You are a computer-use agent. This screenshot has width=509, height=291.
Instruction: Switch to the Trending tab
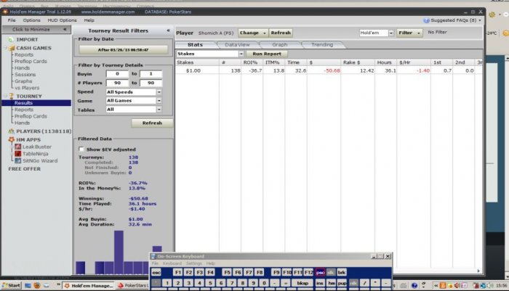click(322, 45)
